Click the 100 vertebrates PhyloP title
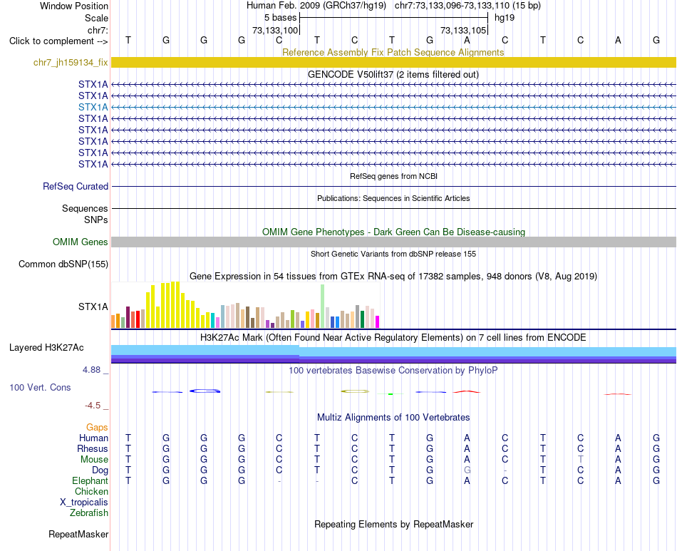The height and width of the screenshot is (551, 677). [393, 371]
